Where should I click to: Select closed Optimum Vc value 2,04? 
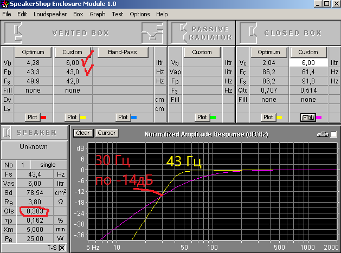[x=269, y=63]
